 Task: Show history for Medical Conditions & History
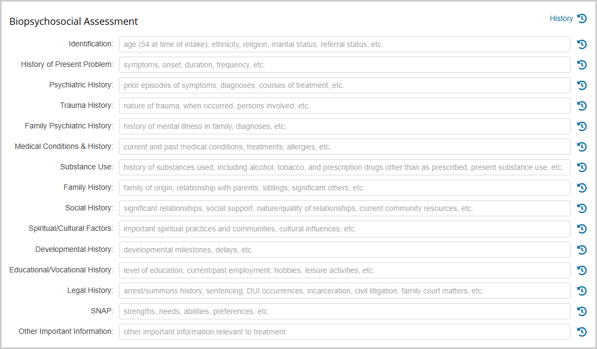pyautogui.click(x=582, y=147)
